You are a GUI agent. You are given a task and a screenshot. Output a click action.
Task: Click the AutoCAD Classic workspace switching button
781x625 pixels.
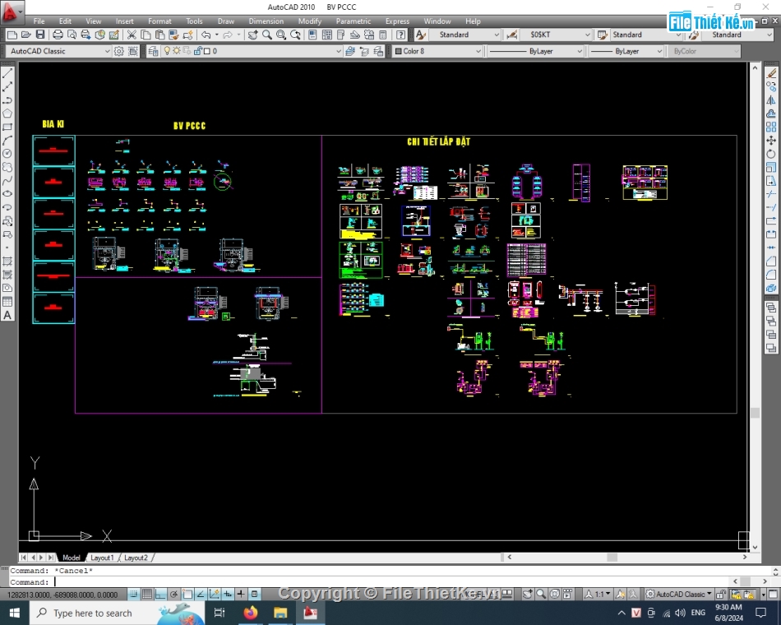pos(679,594)
